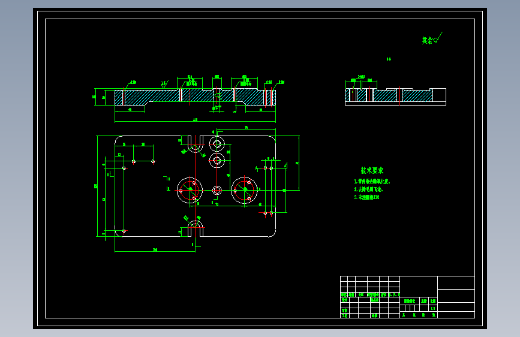520x337 pixels.
Task: Click the hatched side section view at right
Action: point(395,97)
